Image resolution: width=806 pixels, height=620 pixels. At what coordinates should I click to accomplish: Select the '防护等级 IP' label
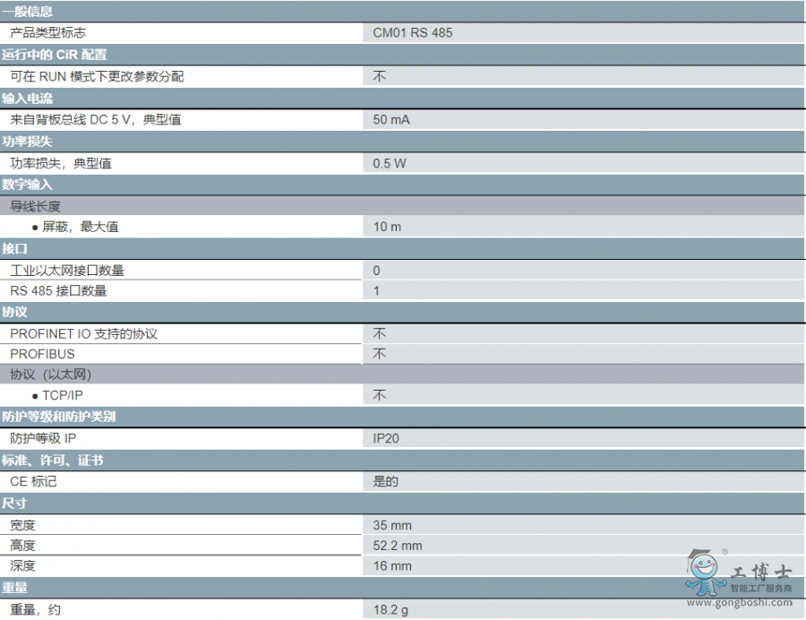[x=43, y=438]
